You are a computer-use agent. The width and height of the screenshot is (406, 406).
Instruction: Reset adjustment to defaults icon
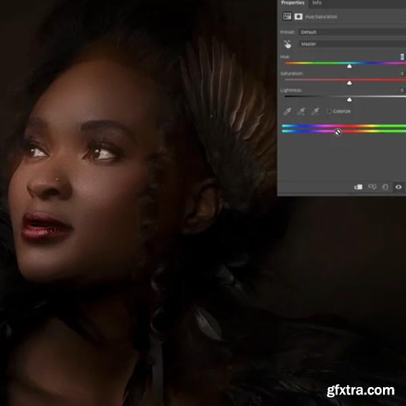[385, 187]
